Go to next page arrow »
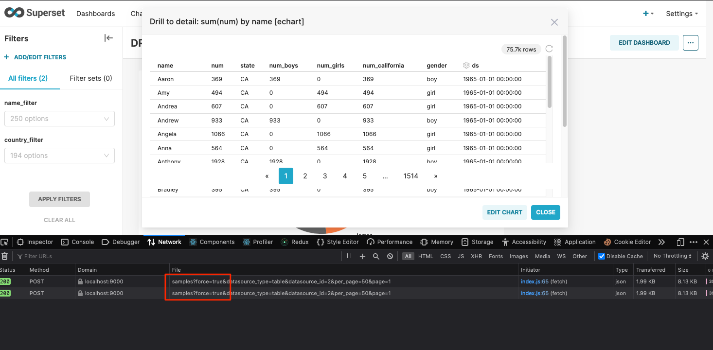 pos(435,176)
